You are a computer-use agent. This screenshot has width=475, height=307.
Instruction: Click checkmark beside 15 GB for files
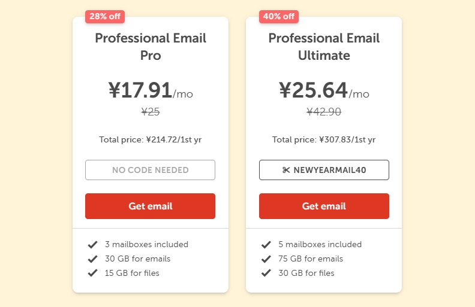pos(92,273)
